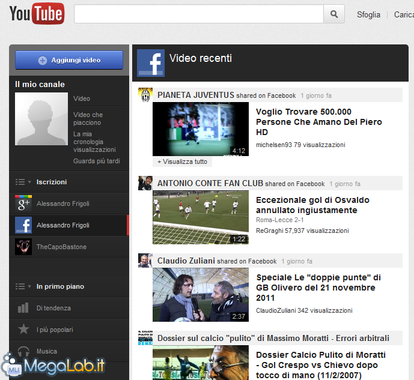Open Di tendenza section
Viewport: 414px width, 380px height.
(69, 308)
